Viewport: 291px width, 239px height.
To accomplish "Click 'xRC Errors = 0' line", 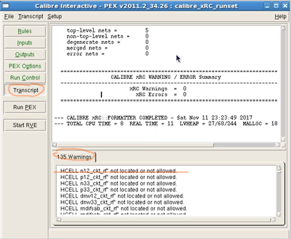I will click(161, 95).
